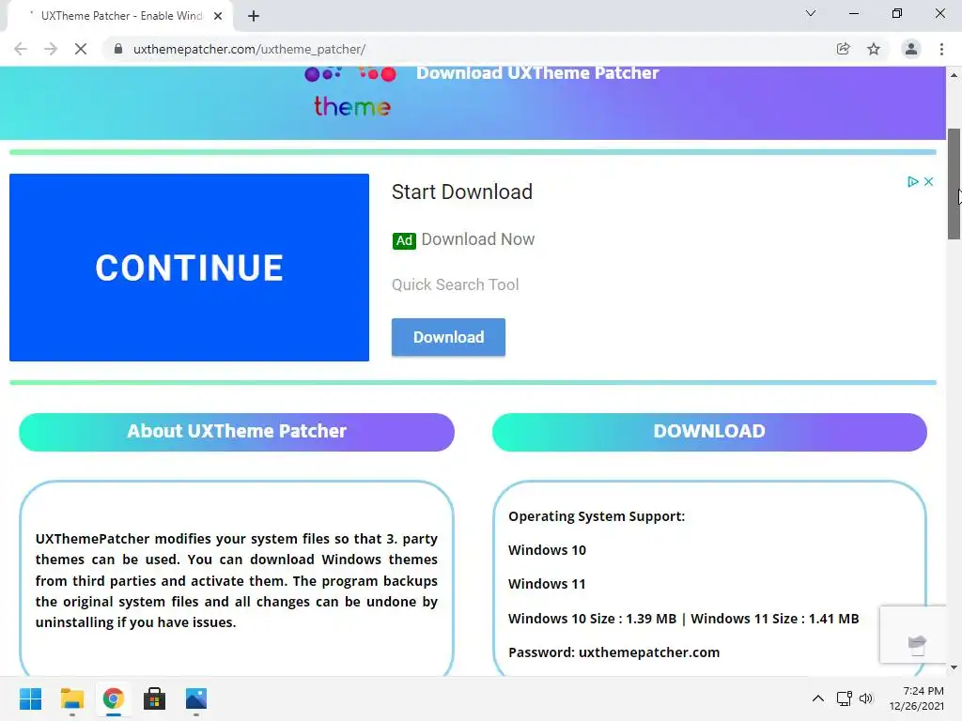Click the blue Download ad button
Viewport: 962px width, 721px height.
point(448,337)
